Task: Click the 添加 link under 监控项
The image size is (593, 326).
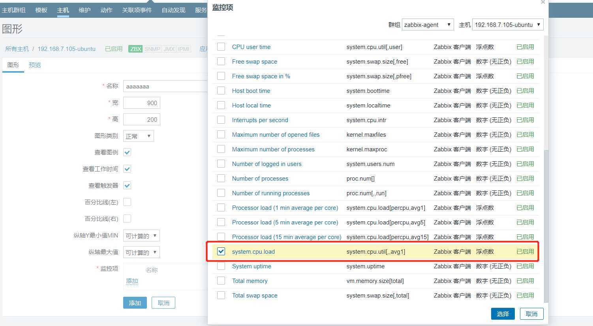Action: [x=132, y=281]
